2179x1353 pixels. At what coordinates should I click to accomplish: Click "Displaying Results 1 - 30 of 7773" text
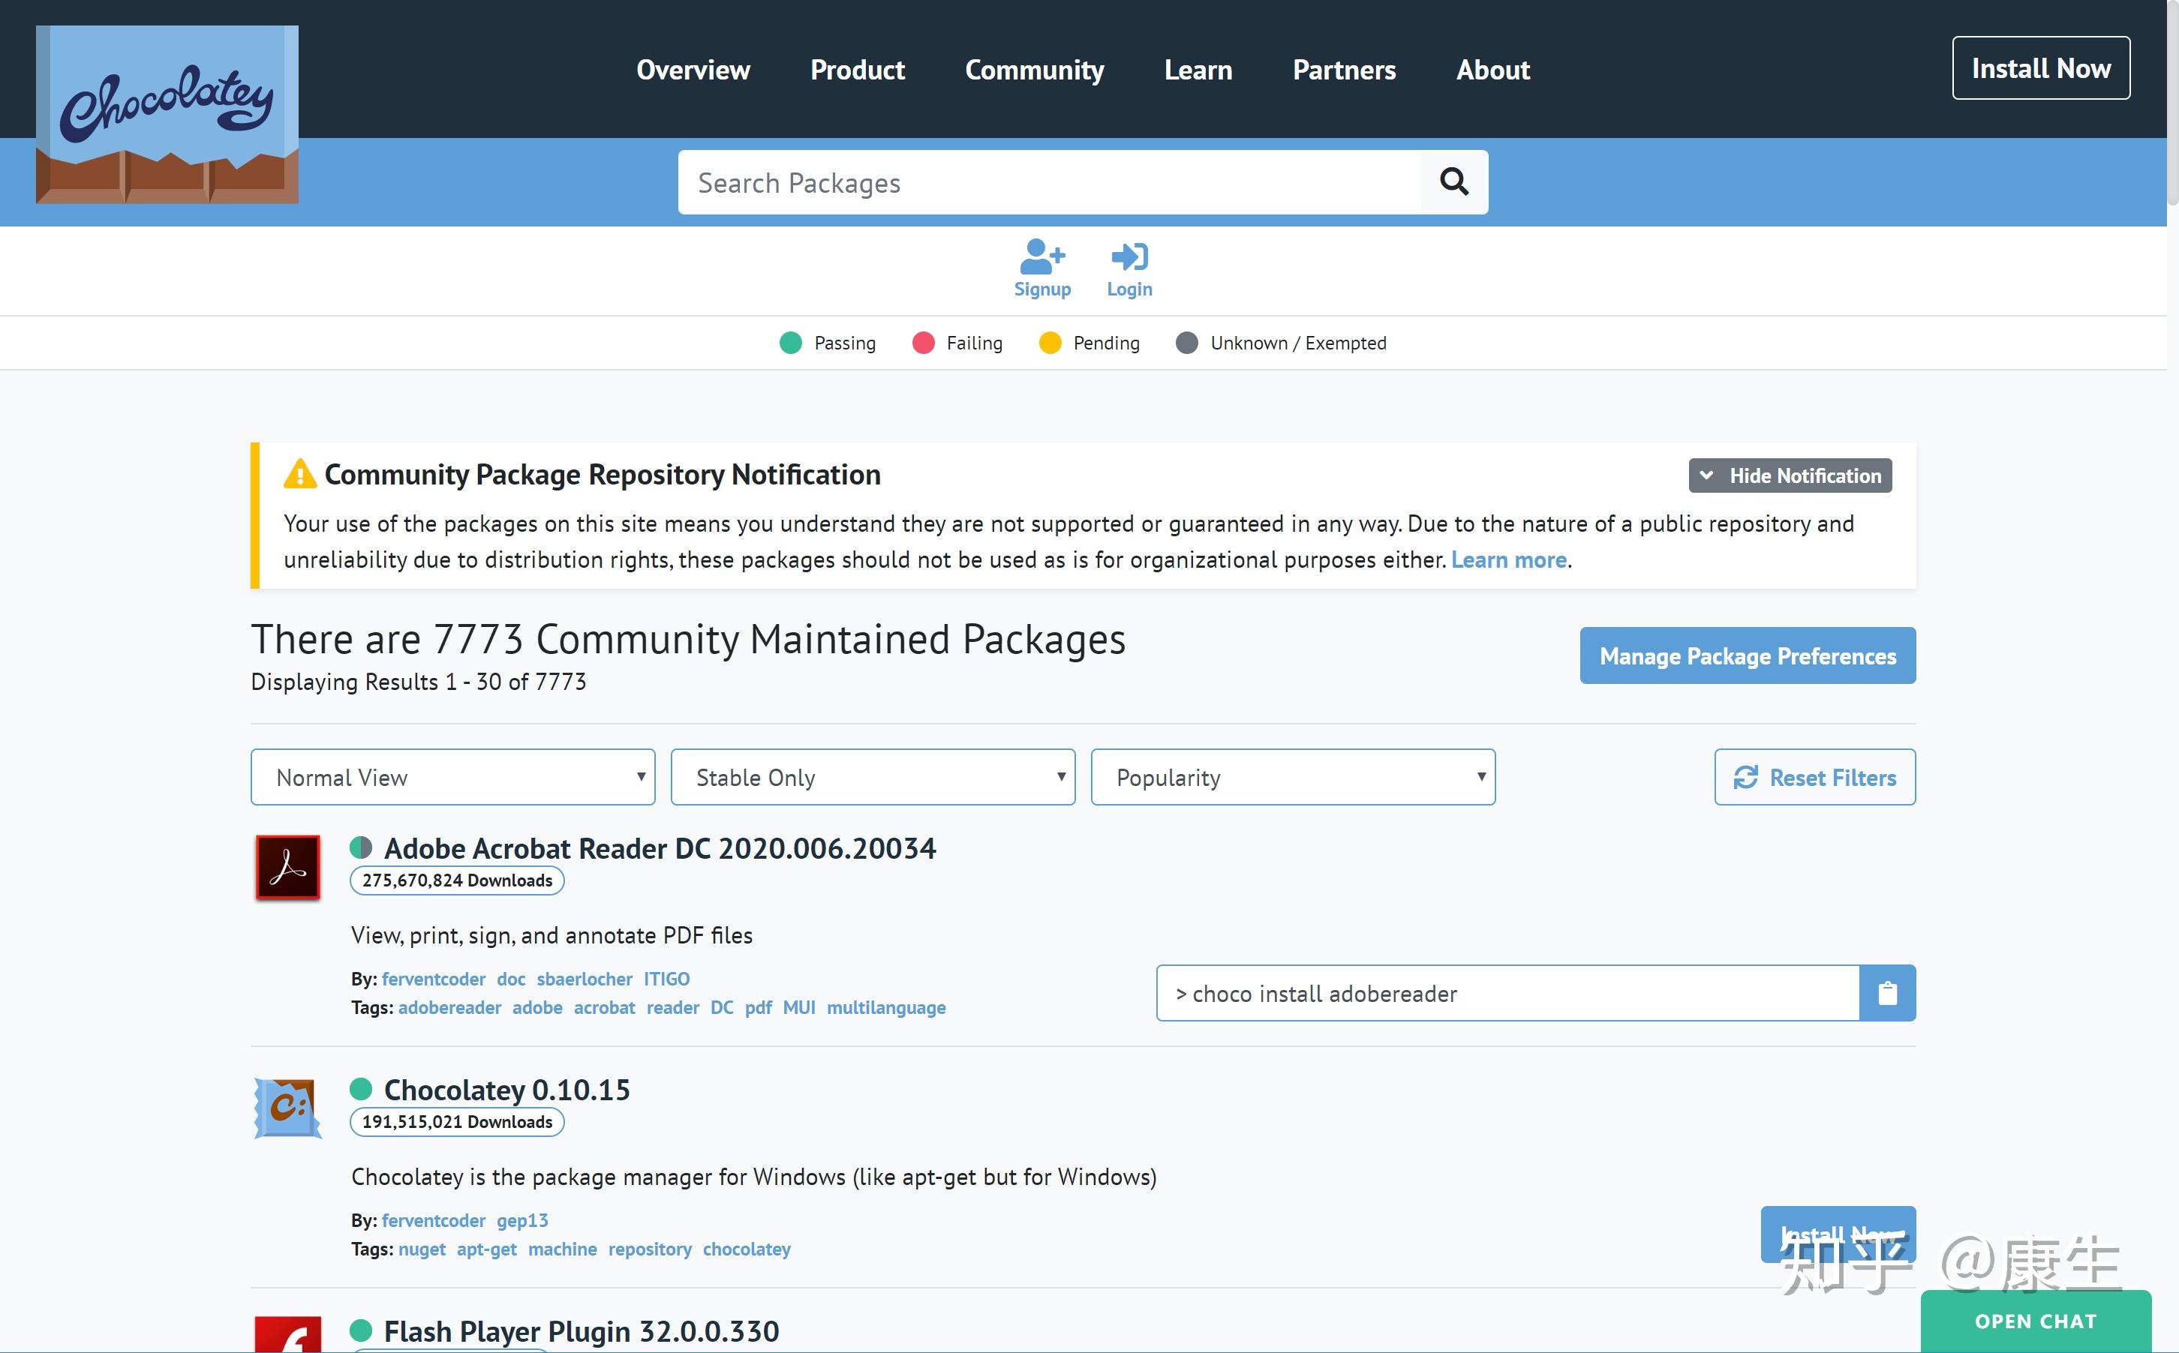(x=418, y=682)
